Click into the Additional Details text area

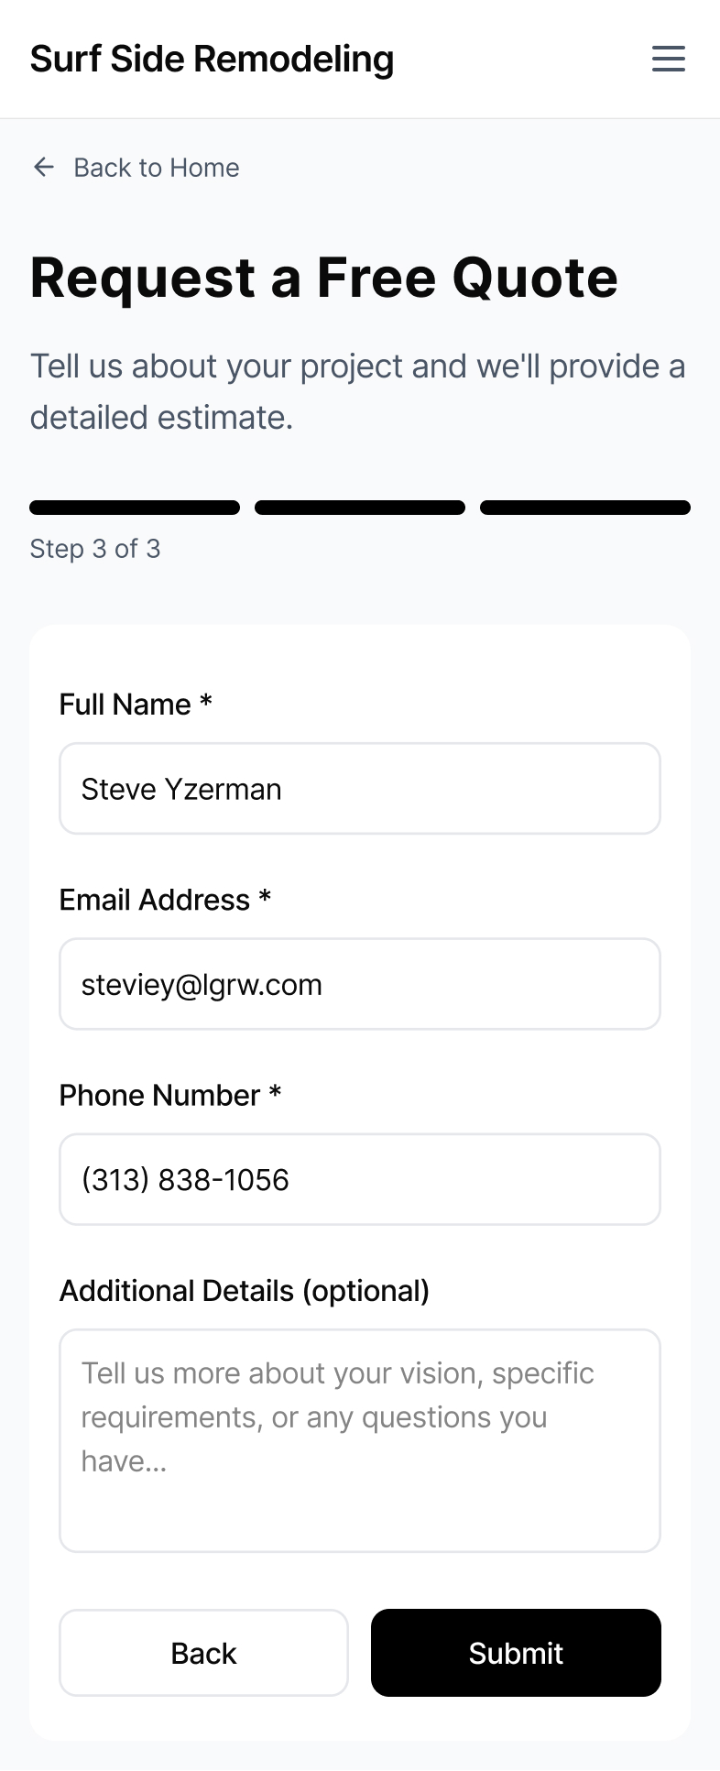click(360, 1440)
